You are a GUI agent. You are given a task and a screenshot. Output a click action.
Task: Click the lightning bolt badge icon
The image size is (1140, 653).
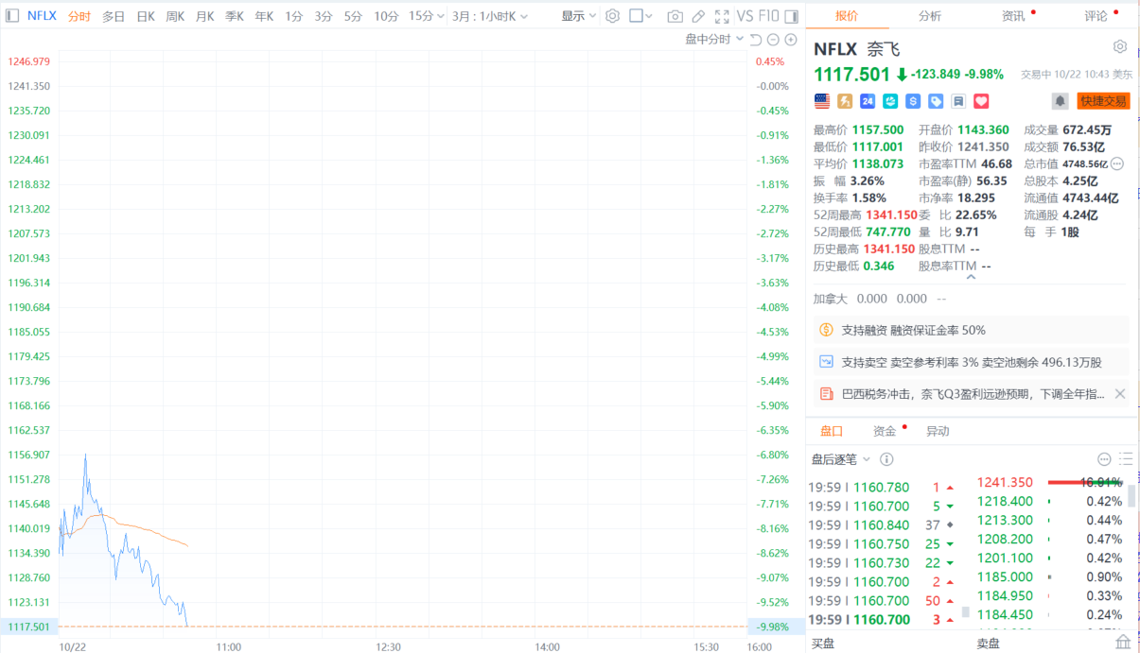click(x=845, y=101)
